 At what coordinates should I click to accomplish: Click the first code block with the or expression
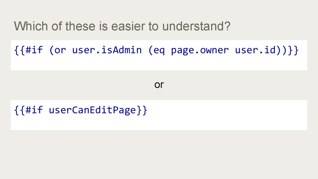(x=159, y=55)
